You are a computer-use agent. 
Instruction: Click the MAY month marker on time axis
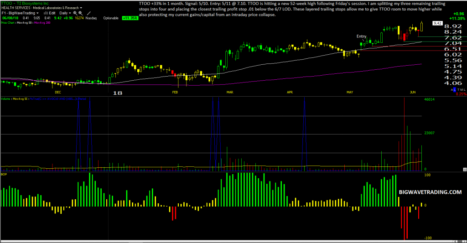(350, 92)
